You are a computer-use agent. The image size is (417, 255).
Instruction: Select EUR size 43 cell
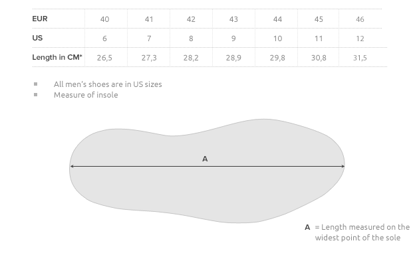(233, 19)
